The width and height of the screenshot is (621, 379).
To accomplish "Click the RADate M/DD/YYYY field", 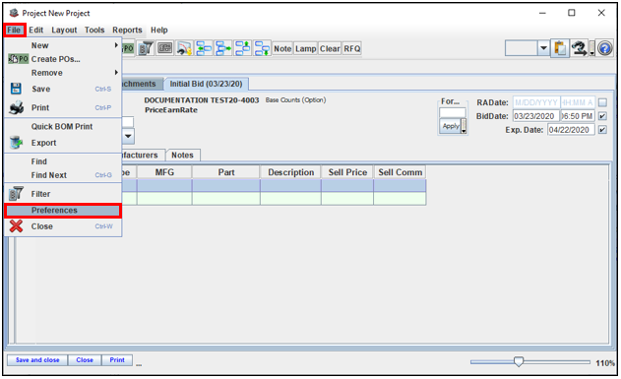I will 536,102.
